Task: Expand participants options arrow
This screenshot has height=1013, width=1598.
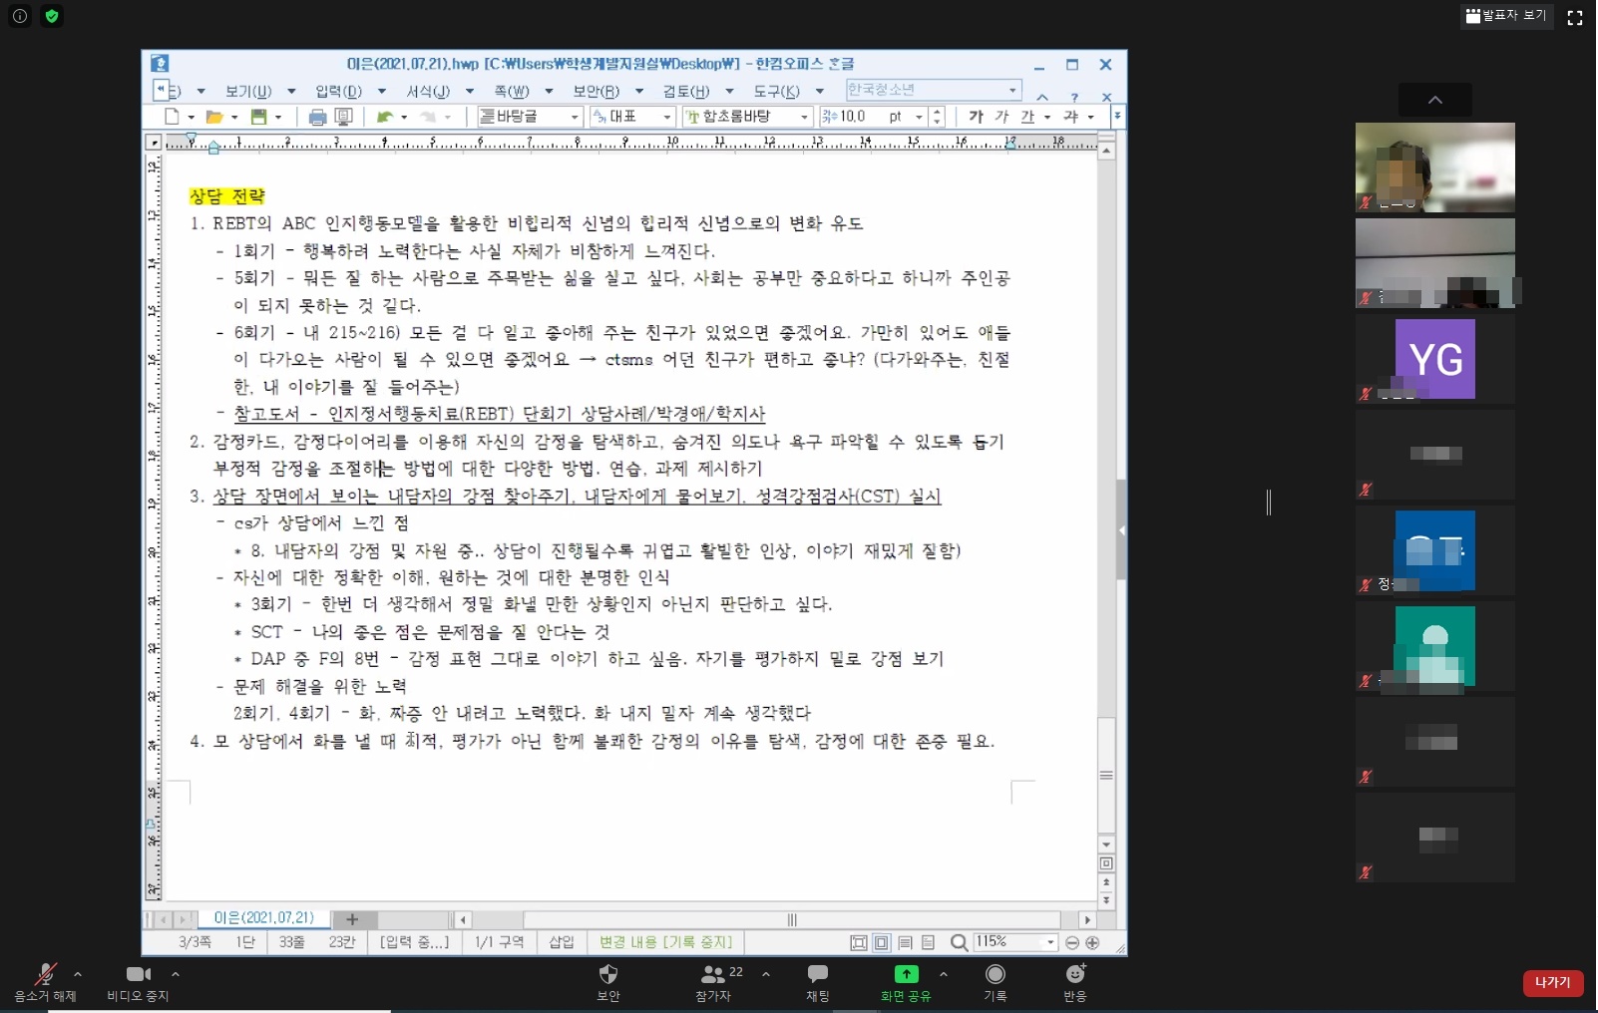Action: pos(766,974)
